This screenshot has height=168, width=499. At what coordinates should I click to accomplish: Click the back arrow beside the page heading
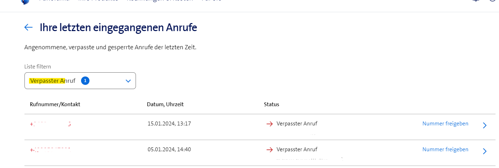(x=28, y=27)
